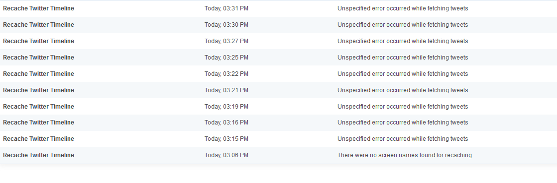Image resolution: width=557 pixels, height=183 pixels.
Task: Click the unspecified error text at 03:19 PM
Action: [x=403, y=107]
